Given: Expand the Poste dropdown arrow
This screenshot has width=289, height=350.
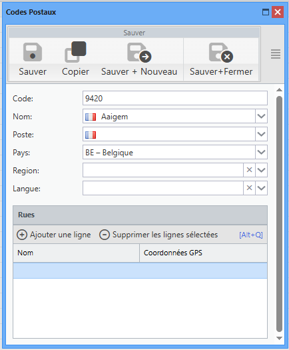Looking at the screenshot, I should pos(261,134).
